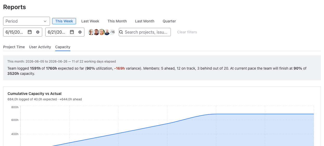Switch to the Capacity tab

pos(63,47)
